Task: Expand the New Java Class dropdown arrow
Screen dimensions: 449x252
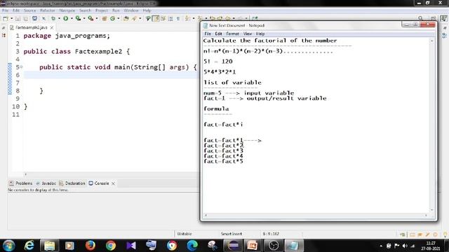Action: point(119,19)
